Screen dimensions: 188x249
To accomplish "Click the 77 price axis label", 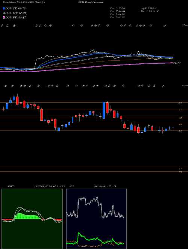I will [x=180, y=110].
